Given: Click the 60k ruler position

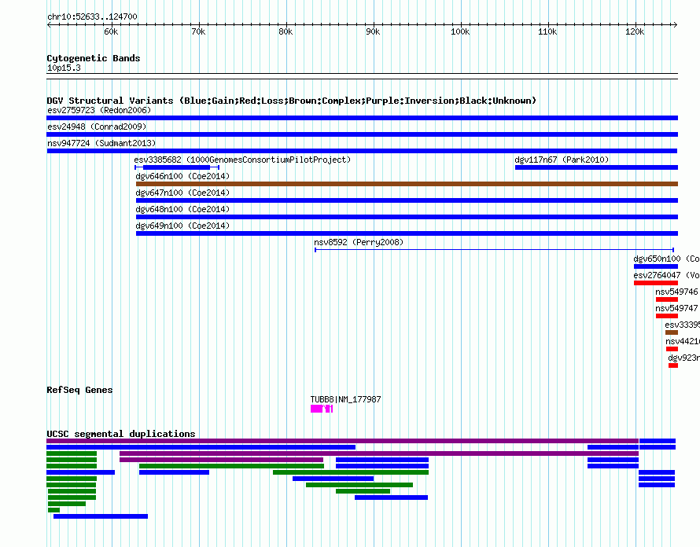Looking at the screenshot, I should [x=111, y=31].
